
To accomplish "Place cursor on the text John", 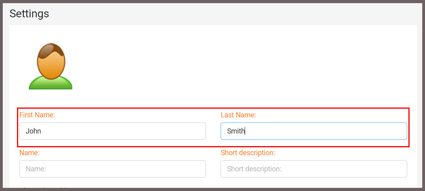I will click(x=33, y=131).
